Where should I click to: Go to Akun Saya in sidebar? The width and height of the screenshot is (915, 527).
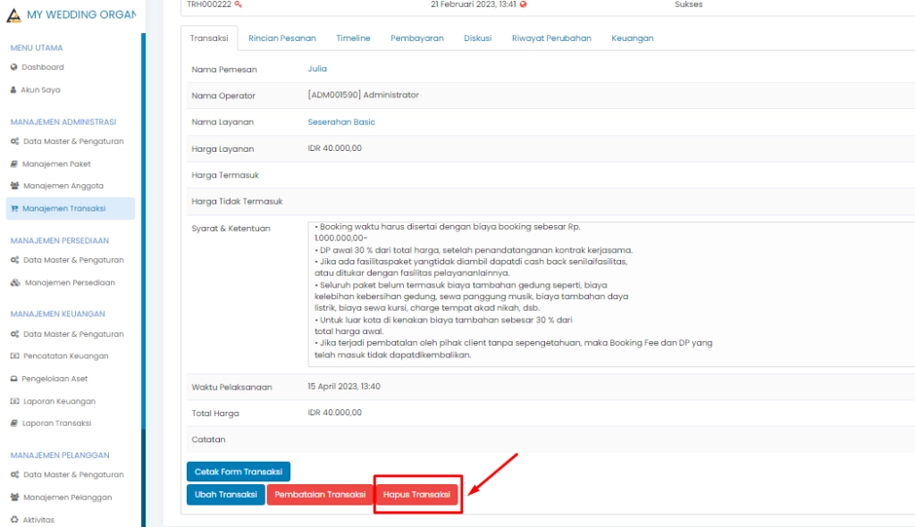[x=40, y=90]
